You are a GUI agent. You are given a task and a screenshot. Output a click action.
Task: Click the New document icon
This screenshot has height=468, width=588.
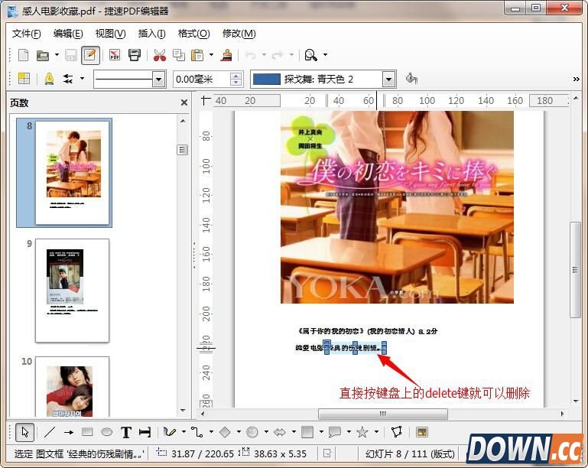pyautogui.click(x=24, y=55)
